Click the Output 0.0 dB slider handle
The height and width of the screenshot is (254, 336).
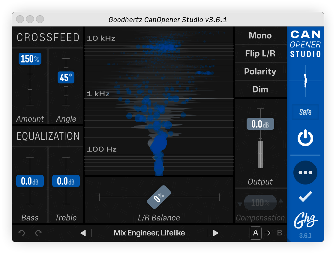pos(260,124)
